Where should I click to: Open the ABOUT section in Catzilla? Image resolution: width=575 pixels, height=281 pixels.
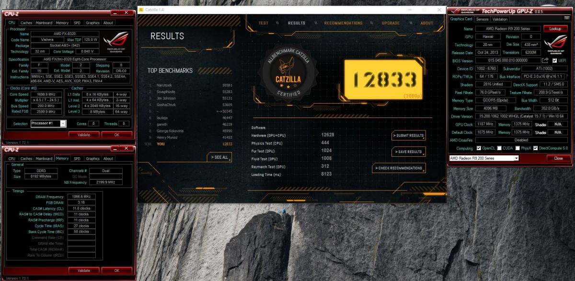pos(426,23)
